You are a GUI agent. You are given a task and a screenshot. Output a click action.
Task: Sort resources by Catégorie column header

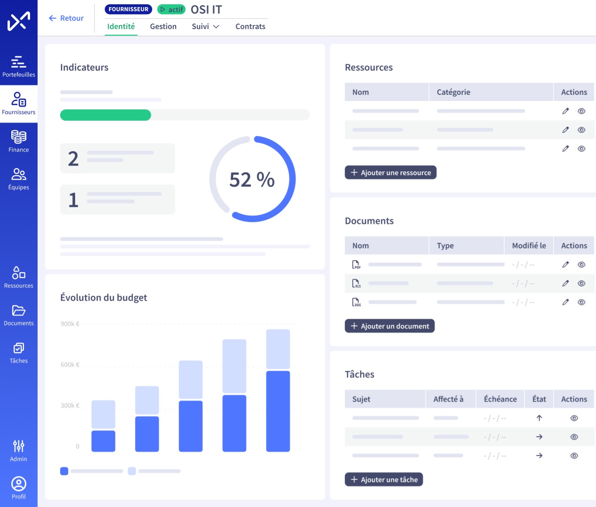[453, 92]
